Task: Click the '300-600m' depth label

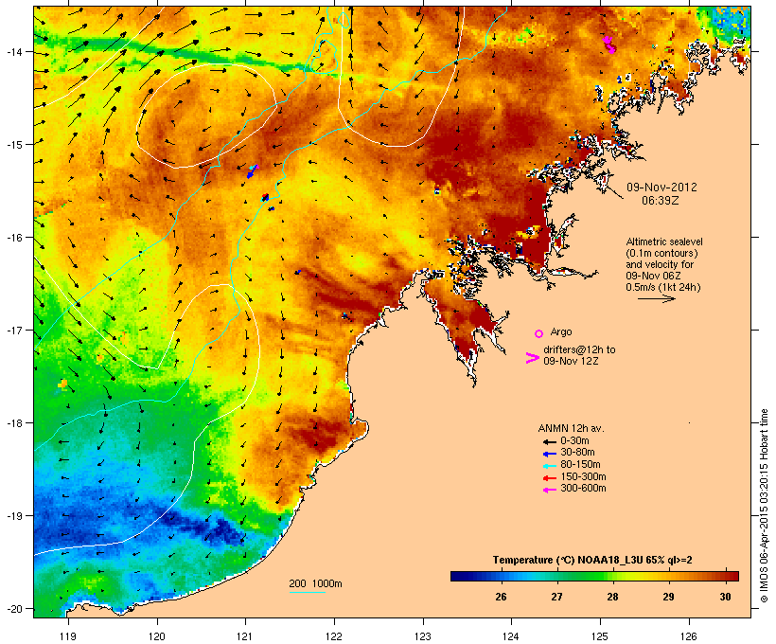Action: click(x=584, y=489)
